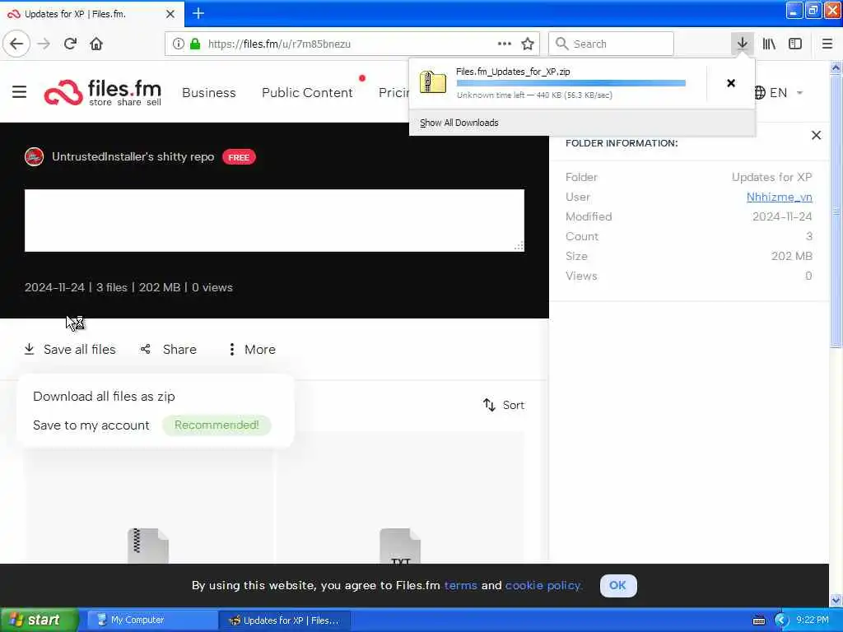Open the files.fm site hamburger menu
Image resolution: width=843 pixels, height=632 pixels.
click(20, 92)
